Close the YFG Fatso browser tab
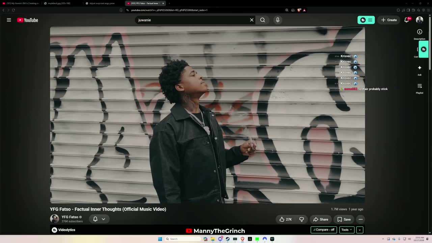 tap(163, 3)
